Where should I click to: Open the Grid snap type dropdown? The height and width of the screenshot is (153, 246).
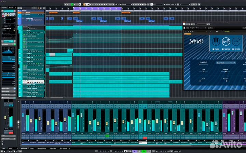[158, 4]
